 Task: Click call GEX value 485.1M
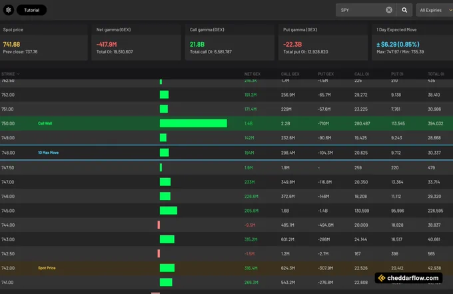coord(288,225)
